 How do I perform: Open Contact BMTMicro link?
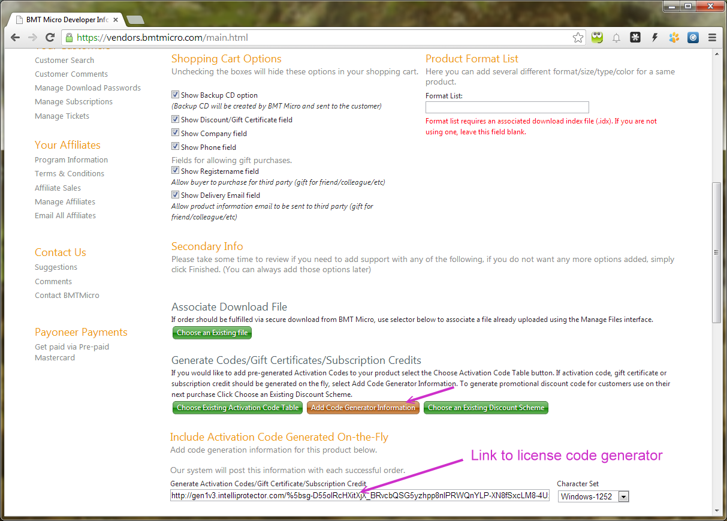[67, 295]
